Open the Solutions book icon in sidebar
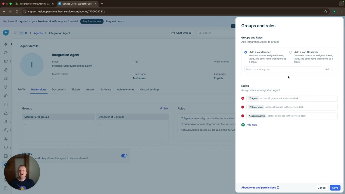Viewport: 345px width, 194px height. tap(6, 147)
